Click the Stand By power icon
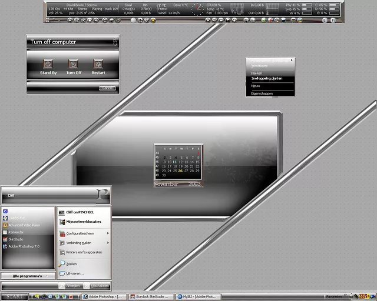 pos(48,63)
